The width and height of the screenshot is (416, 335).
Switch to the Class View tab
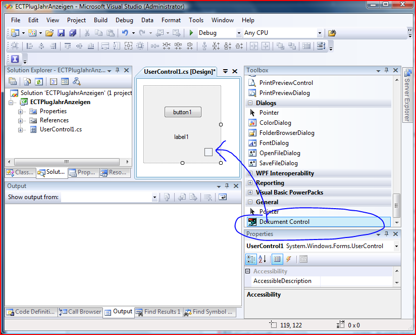coord(20,172)
